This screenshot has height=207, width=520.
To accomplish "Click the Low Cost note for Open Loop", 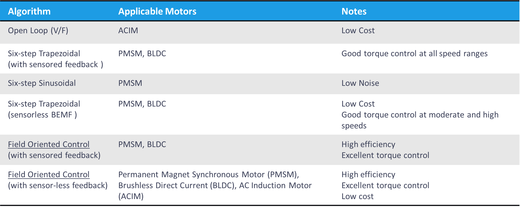I will coord(358,30).
